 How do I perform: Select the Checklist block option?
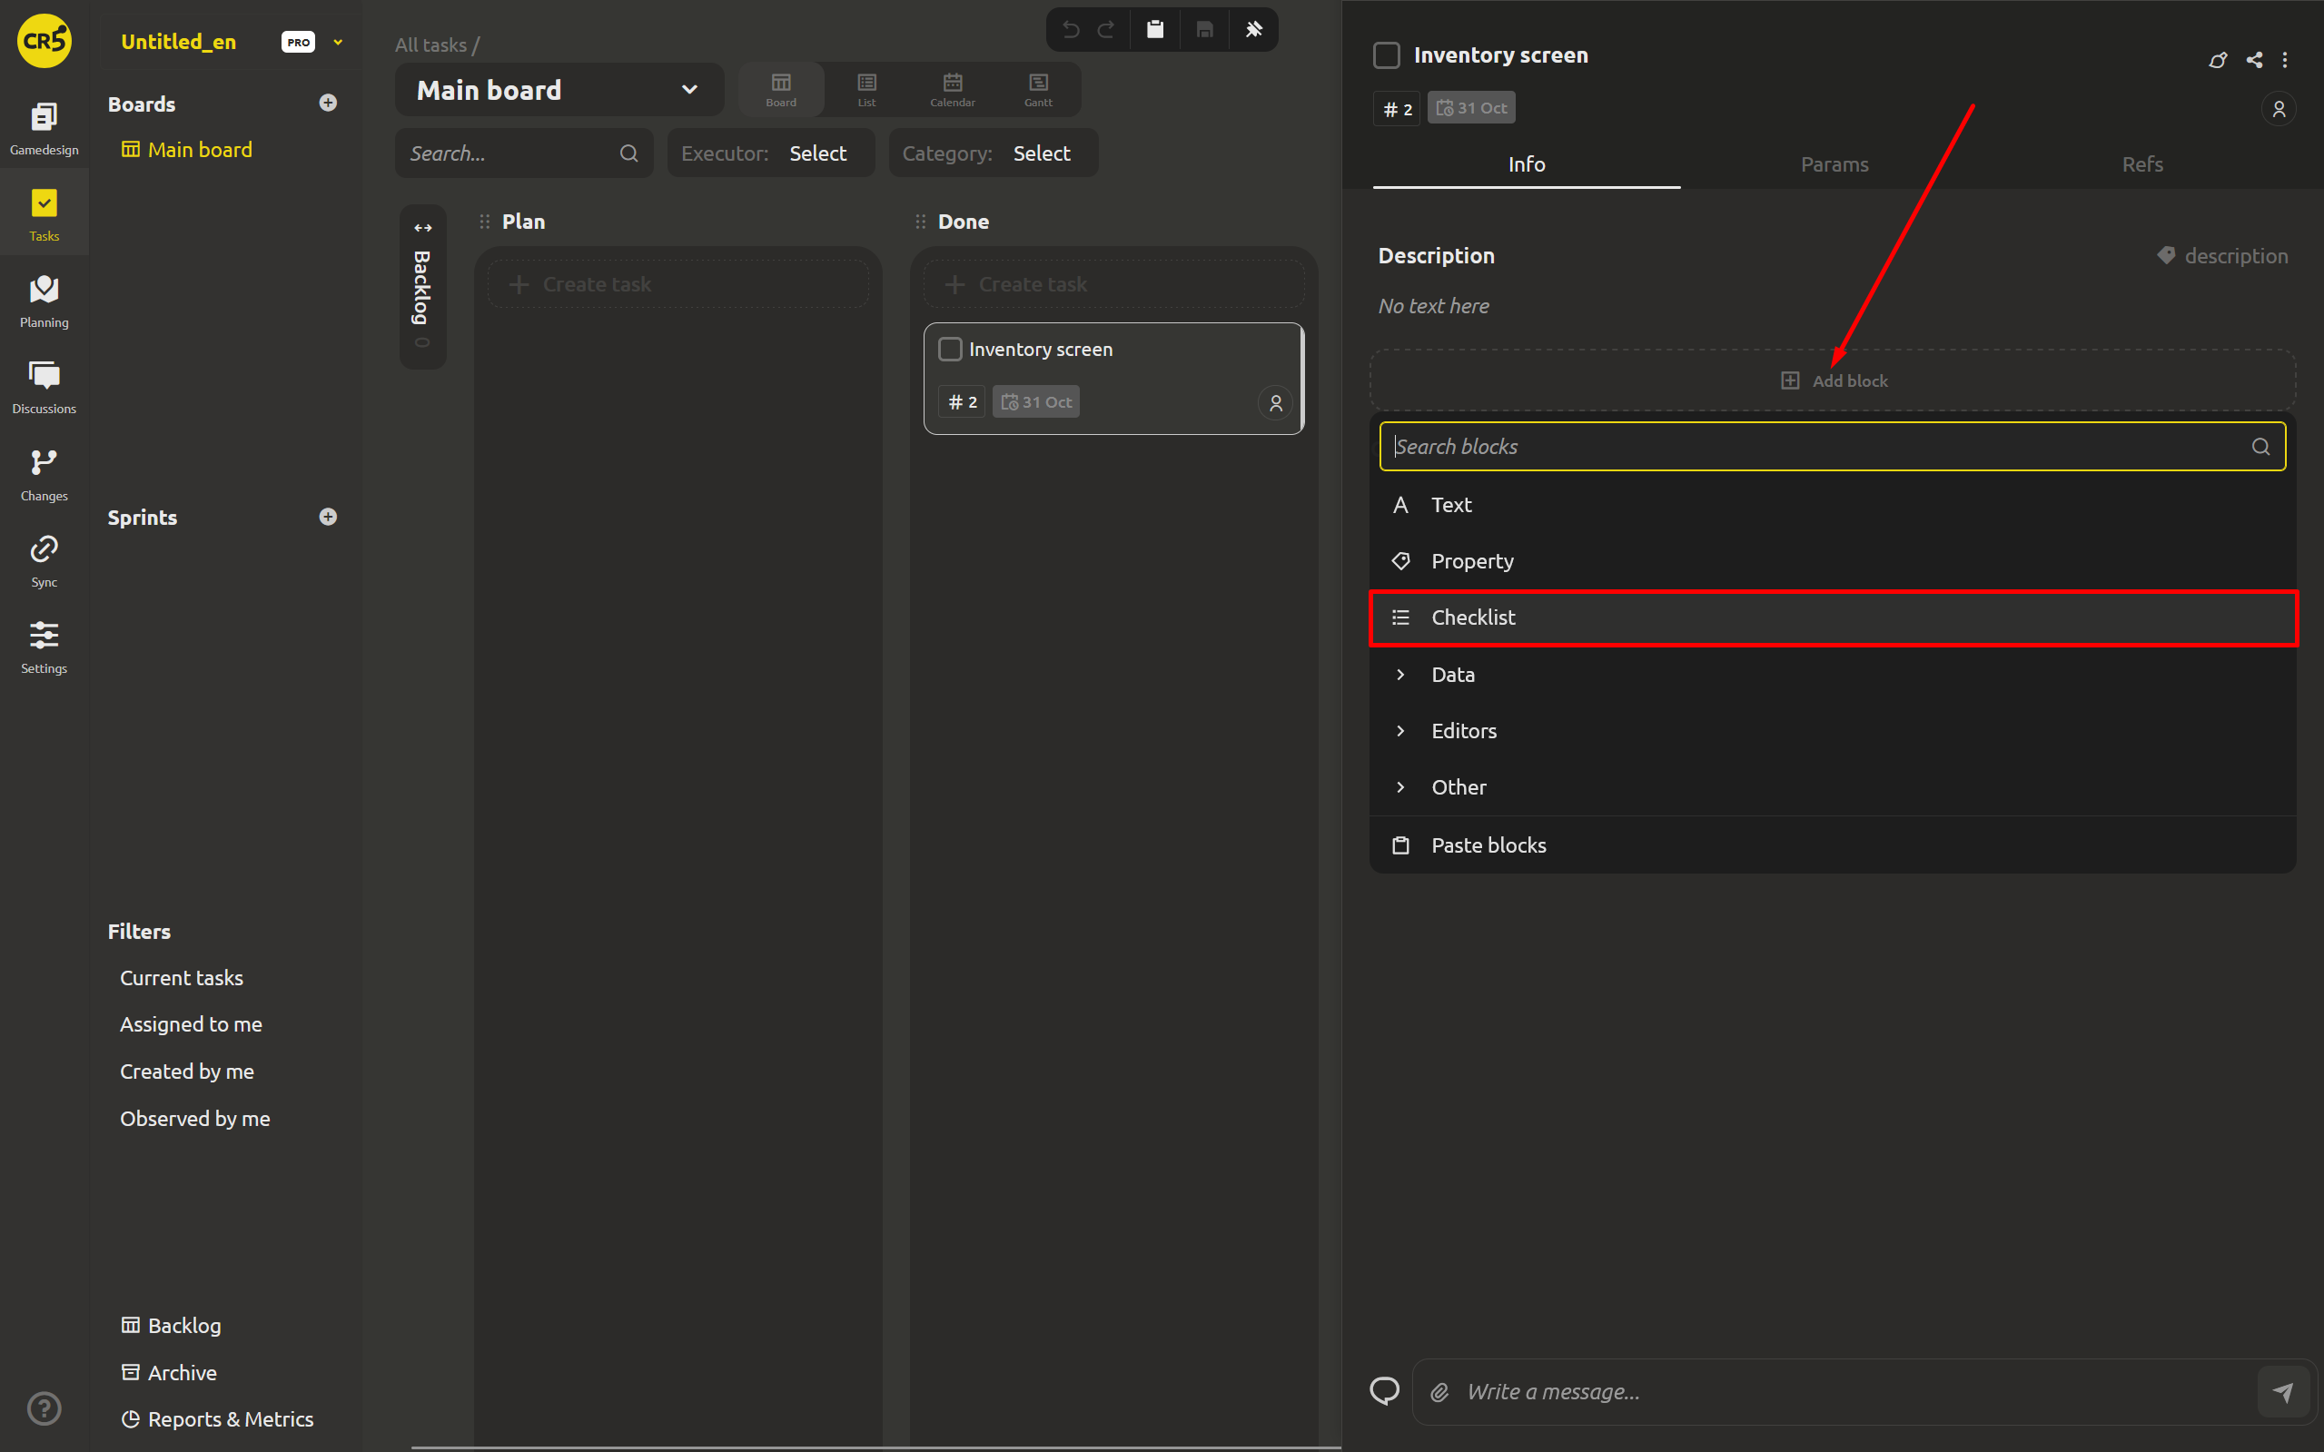pyautogui.click(x=1833, y=617)
